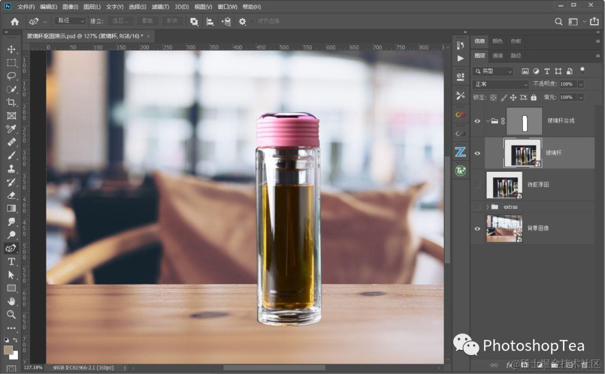
Task: Filter layers by smart object icon
Action: [569, 71]
